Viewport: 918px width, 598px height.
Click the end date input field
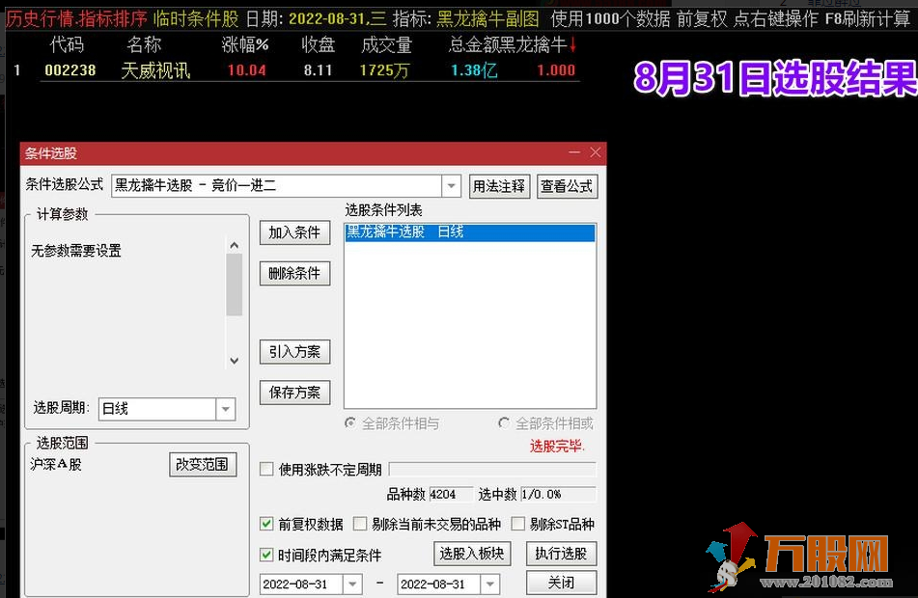[x=439, y=584]
